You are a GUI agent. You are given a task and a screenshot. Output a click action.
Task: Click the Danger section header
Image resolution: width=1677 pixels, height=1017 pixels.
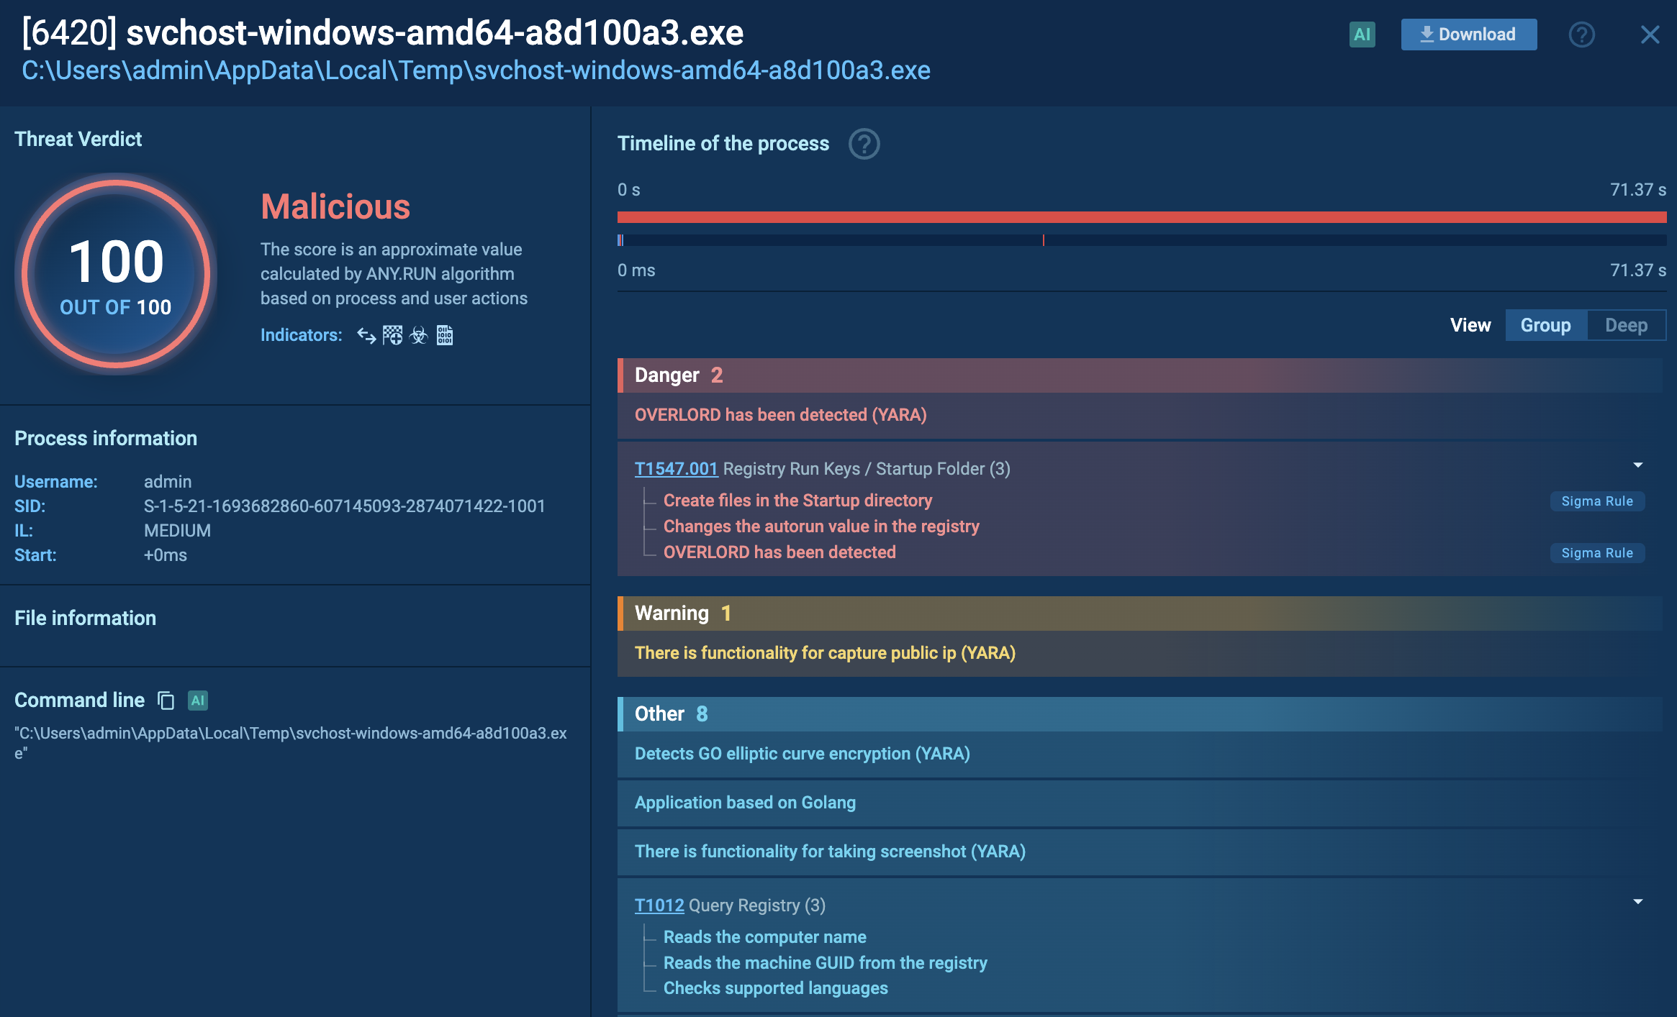(1140, 375)
